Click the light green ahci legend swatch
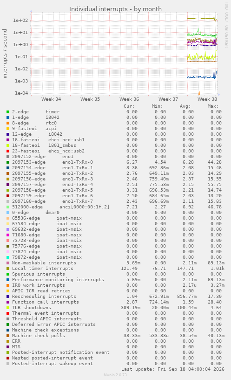 tap(8, 207)
